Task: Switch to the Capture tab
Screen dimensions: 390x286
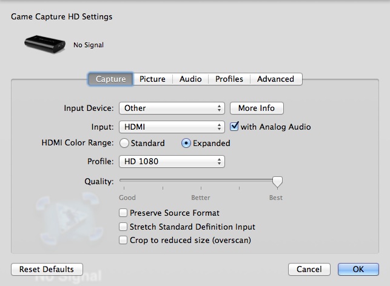Action: [110, 79]
